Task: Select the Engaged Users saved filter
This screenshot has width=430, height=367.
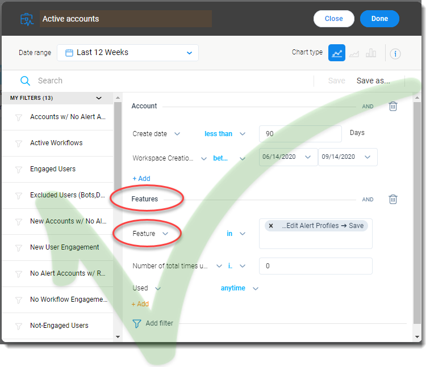Action: point(57,169)
